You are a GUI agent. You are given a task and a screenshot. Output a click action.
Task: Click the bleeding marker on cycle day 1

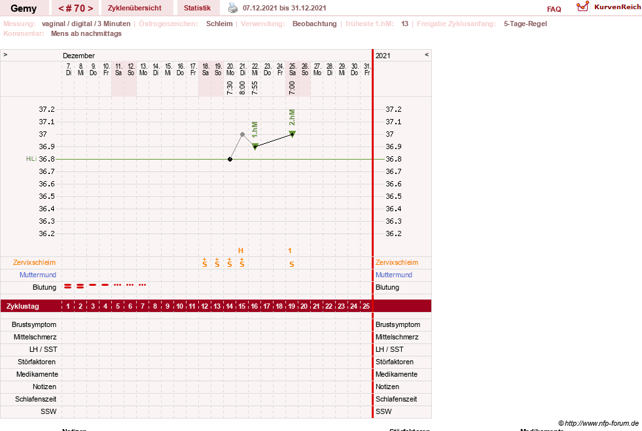pyautogui.click(x=68, y=286)
